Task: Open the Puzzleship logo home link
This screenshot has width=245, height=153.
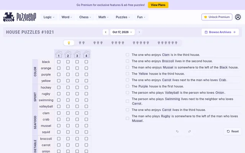Action: (x=20, y=17)
